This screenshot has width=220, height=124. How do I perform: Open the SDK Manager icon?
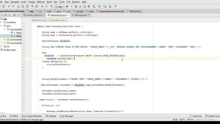tap(110, 7)
